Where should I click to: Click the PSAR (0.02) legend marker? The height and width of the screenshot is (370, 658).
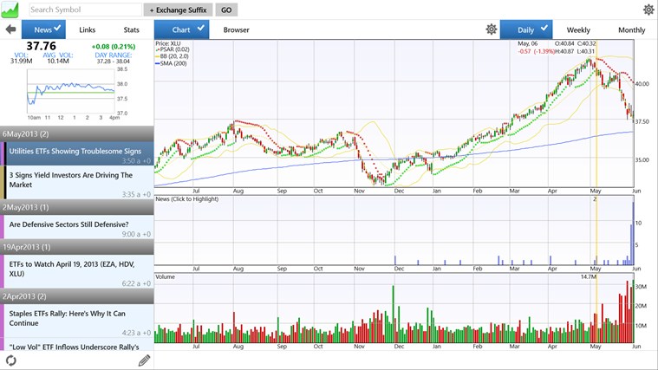(159, 49)
